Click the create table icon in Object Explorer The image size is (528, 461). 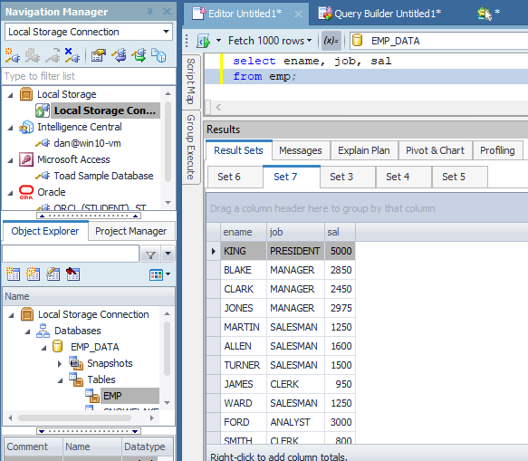(x=14, y=274)
